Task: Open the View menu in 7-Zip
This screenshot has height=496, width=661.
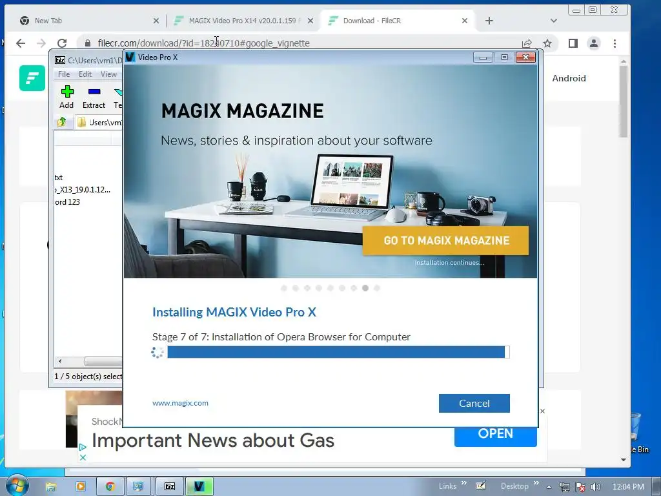Action: click(x=108, y=74)
